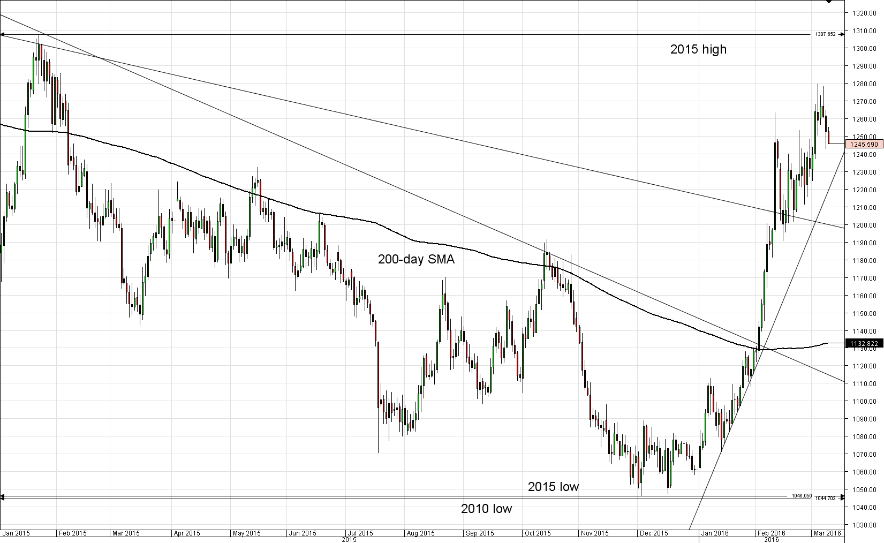Select the 1044.703 level label
Image resolution: width=884 pixels, height=543 pixels.
[825, 499]
